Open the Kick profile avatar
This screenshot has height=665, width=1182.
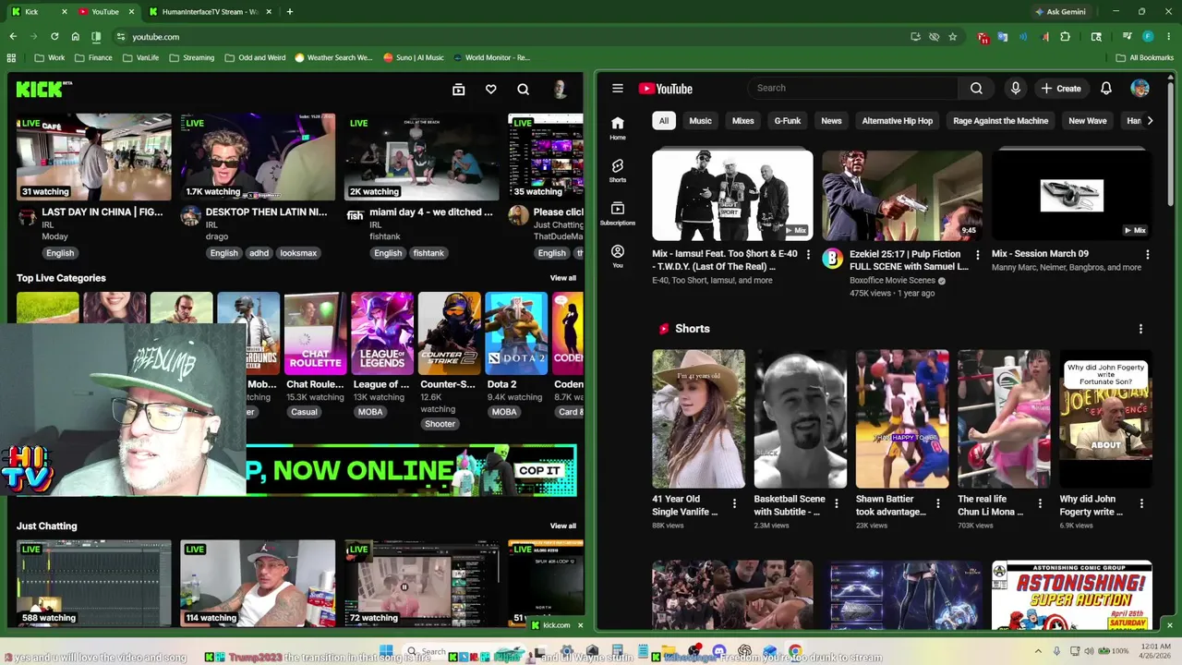[560, 90]
